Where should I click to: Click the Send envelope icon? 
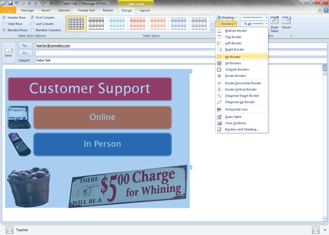(x=9, y=51)
